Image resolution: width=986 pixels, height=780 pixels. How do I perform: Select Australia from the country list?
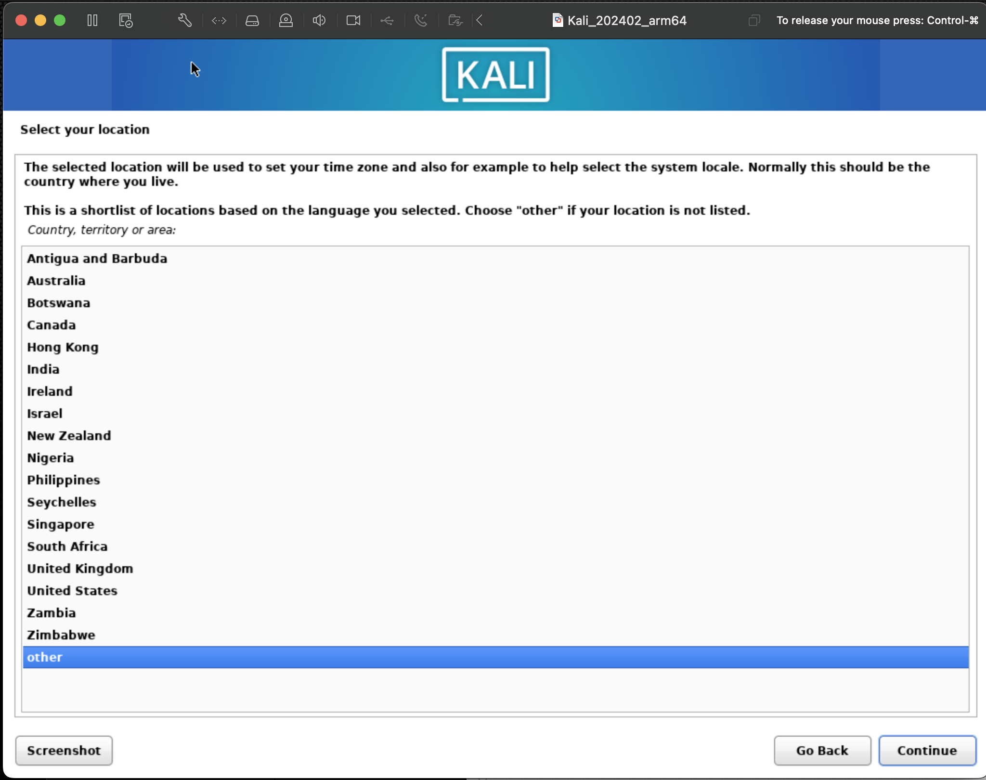56,280
